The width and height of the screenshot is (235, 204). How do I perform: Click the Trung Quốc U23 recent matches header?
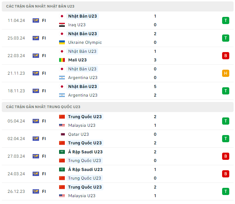click(x=43, y=107)
